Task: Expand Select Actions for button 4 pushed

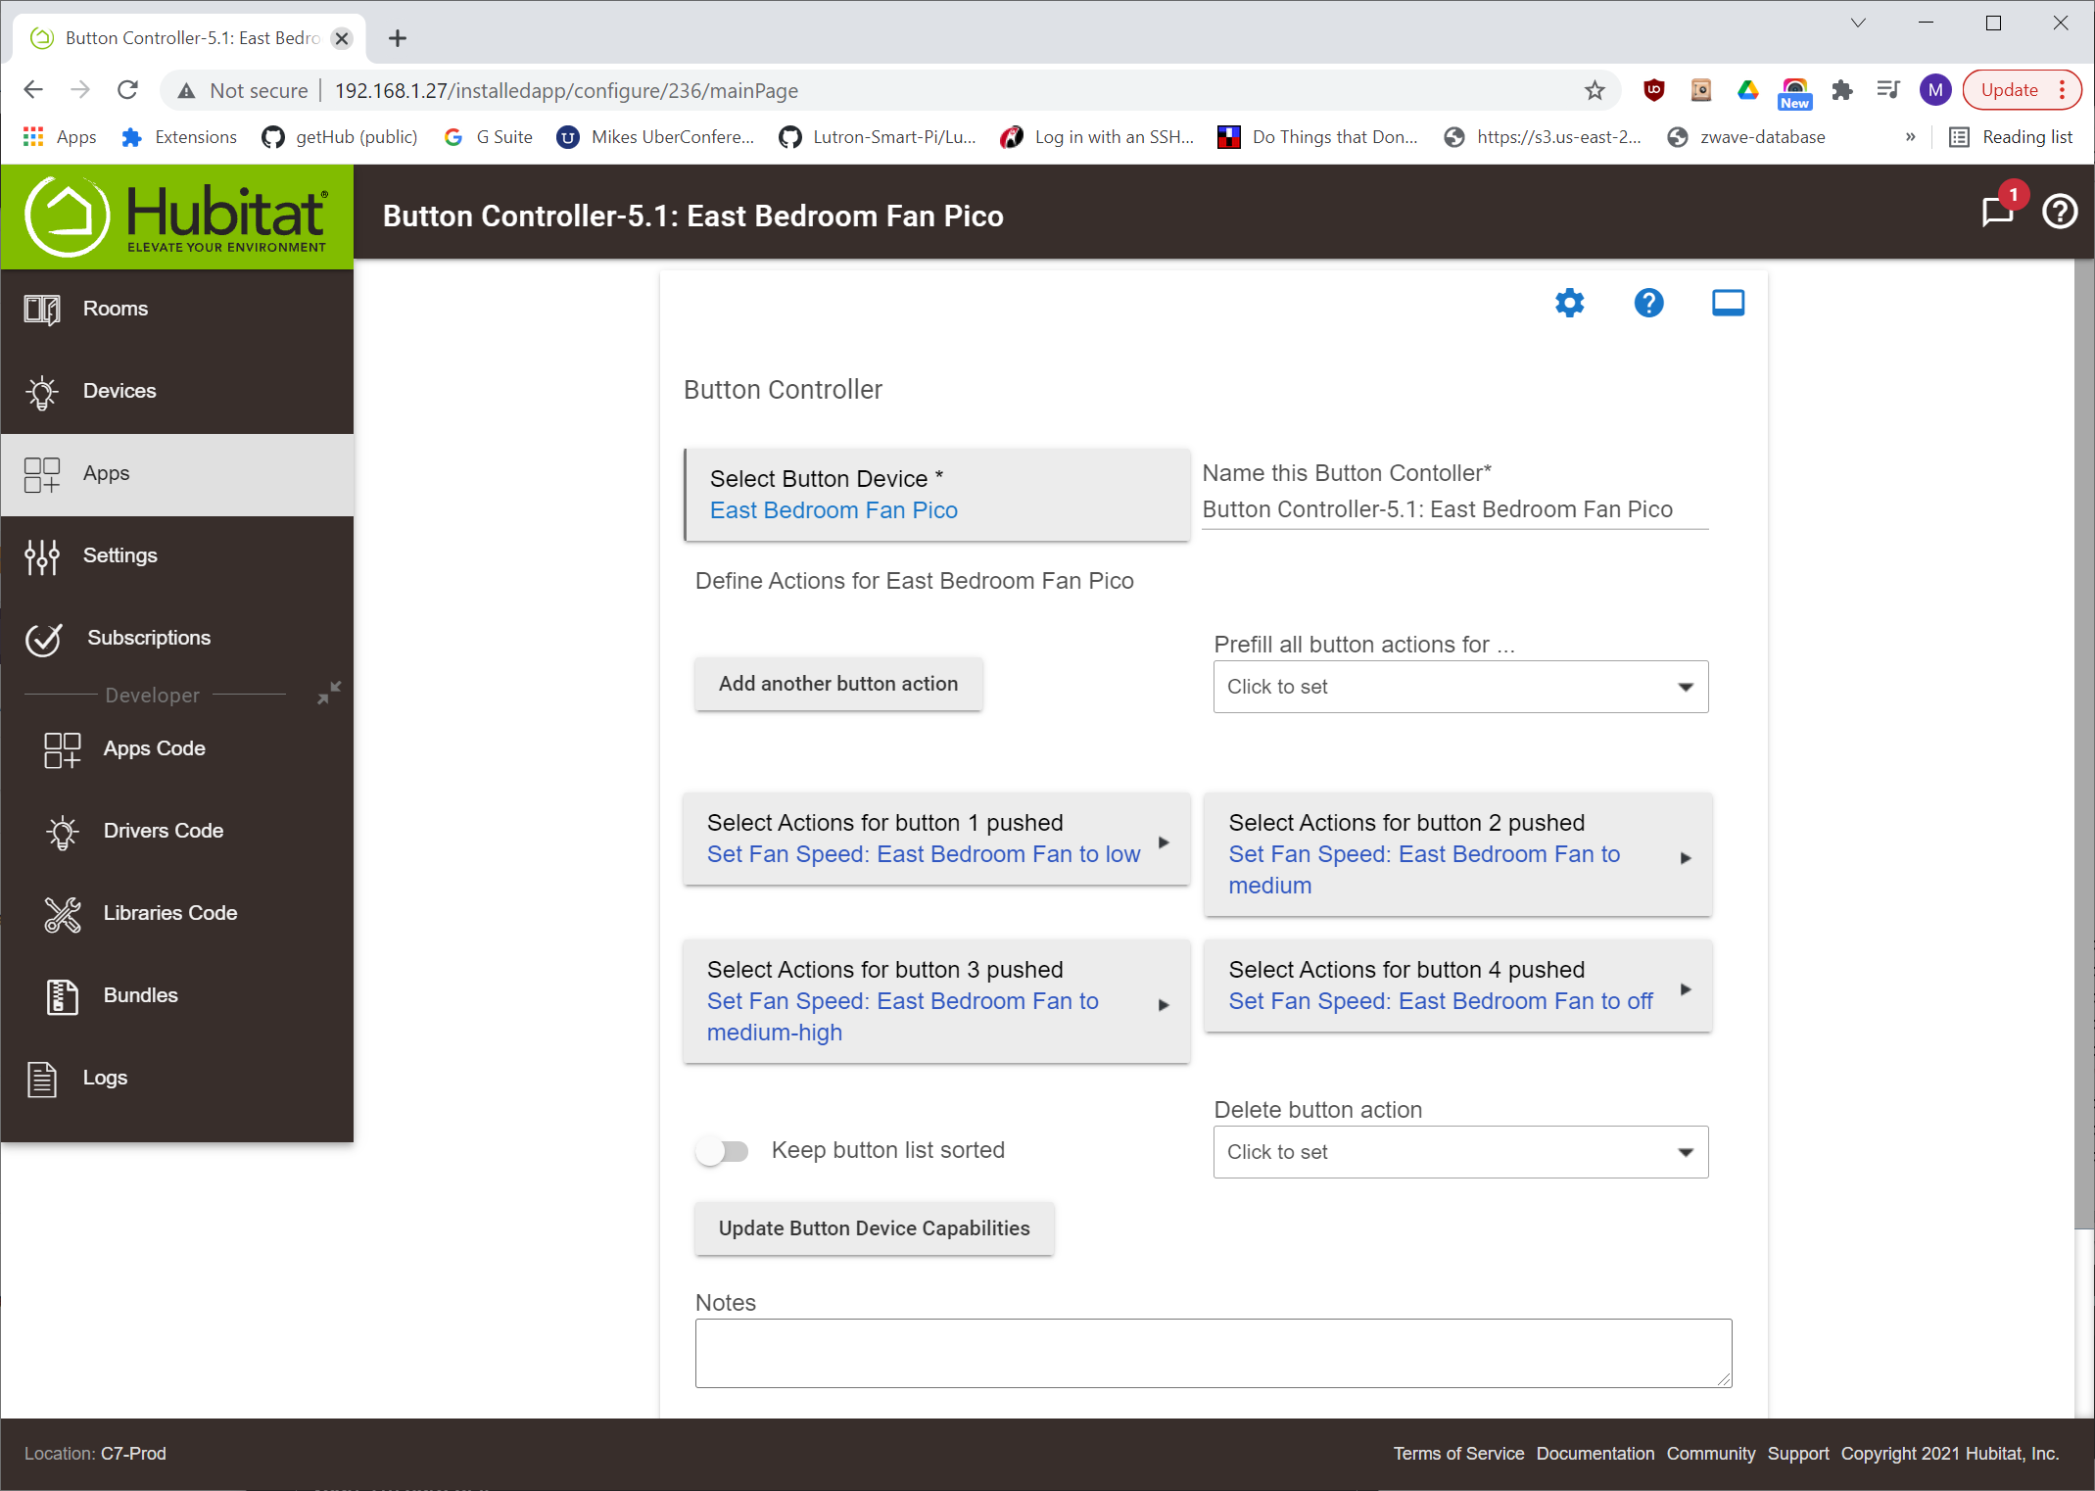Action: point(1457,986)
